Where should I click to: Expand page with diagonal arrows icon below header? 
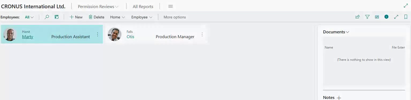tap(396, 17)
